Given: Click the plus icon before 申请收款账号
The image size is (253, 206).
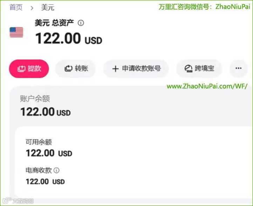Looking at the screenshot, I should [x=115, y=69].
